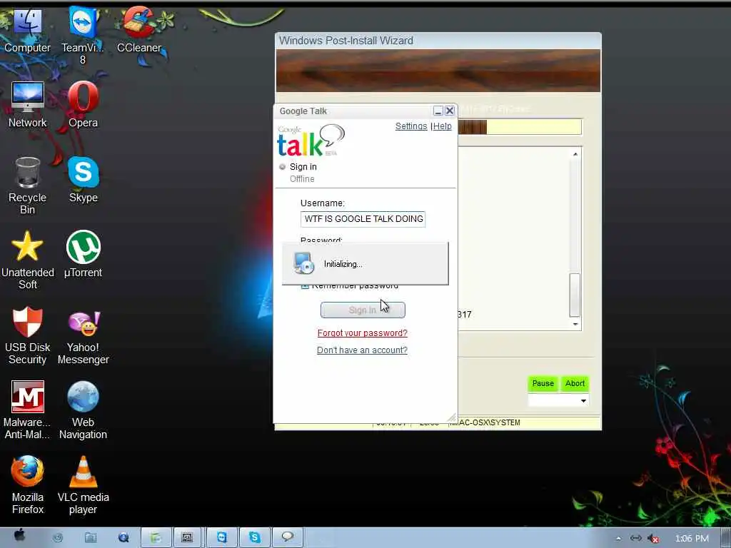731x548 pixels.
Task: Show hidden tray icons arrow
Action: click(619, 539)
